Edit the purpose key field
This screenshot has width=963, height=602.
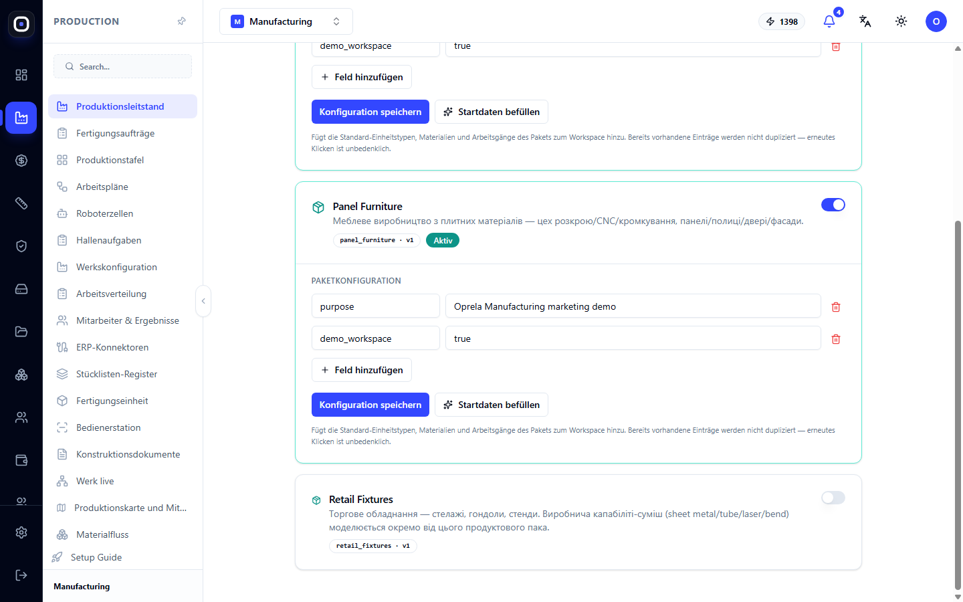[376, 306]
